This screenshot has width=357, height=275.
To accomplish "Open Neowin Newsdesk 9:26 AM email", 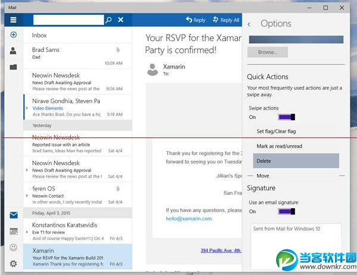I will [x=77, y=82].
